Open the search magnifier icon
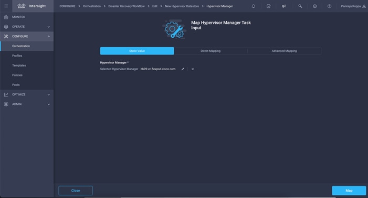The height and width of the screenshot is (198, 368). 300,6
